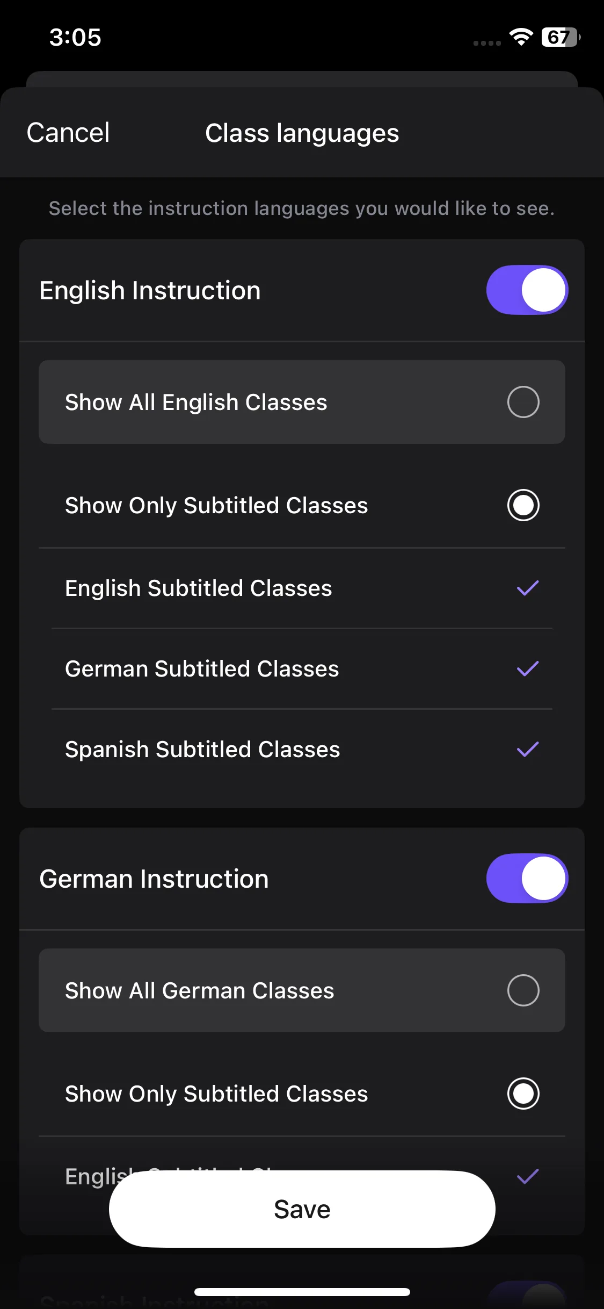Select Show Only Subtitled Classes under German
This screenshot has width=604, height=1309.
523,1094
